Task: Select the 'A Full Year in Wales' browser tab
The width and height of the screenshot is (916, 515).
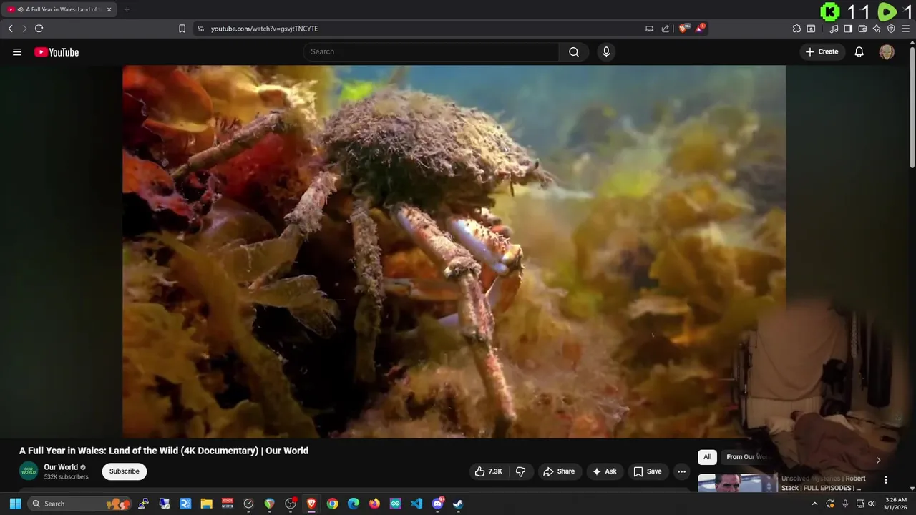Action: [60, 9]
